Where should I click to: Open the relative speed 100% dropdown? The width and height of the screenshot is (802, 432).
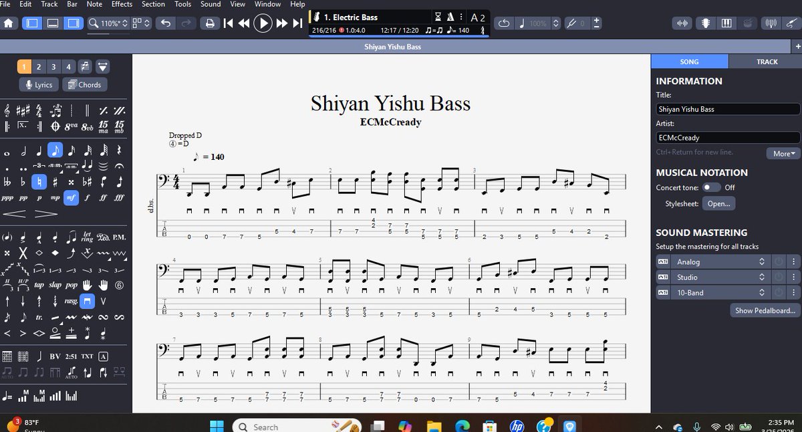(x=537, y=23)
